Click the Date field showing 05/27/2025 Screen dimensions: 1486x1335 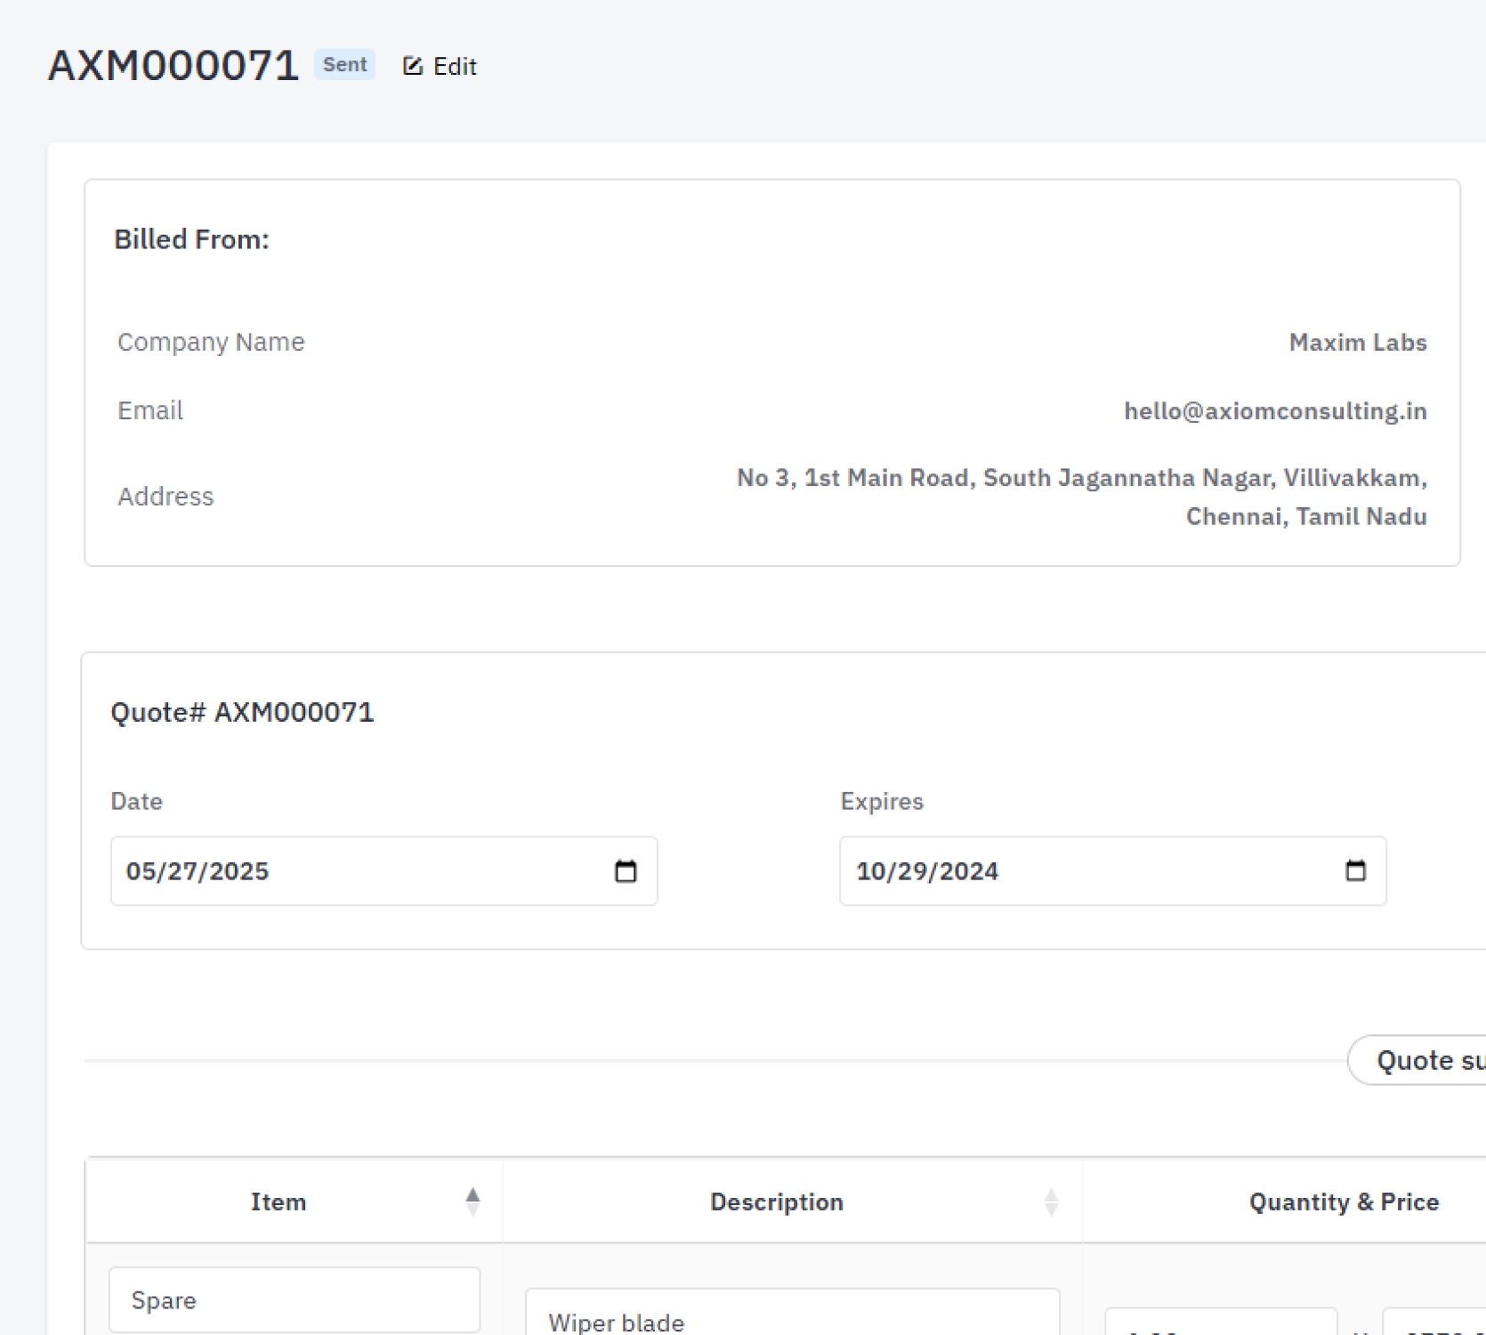click(x=356, y=870)
